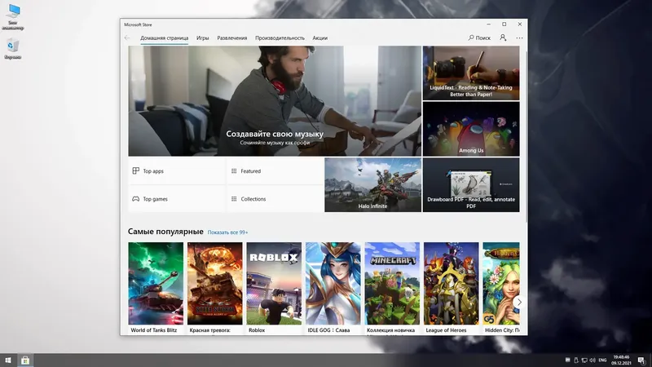Open the three-dot more menu
The image size is (652, 367).
519,38
